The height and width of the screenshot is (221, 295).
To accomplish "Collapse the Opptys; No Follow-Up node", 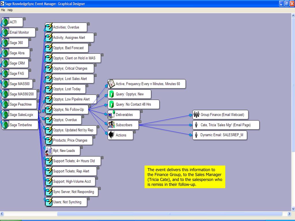I will (90, 106).
